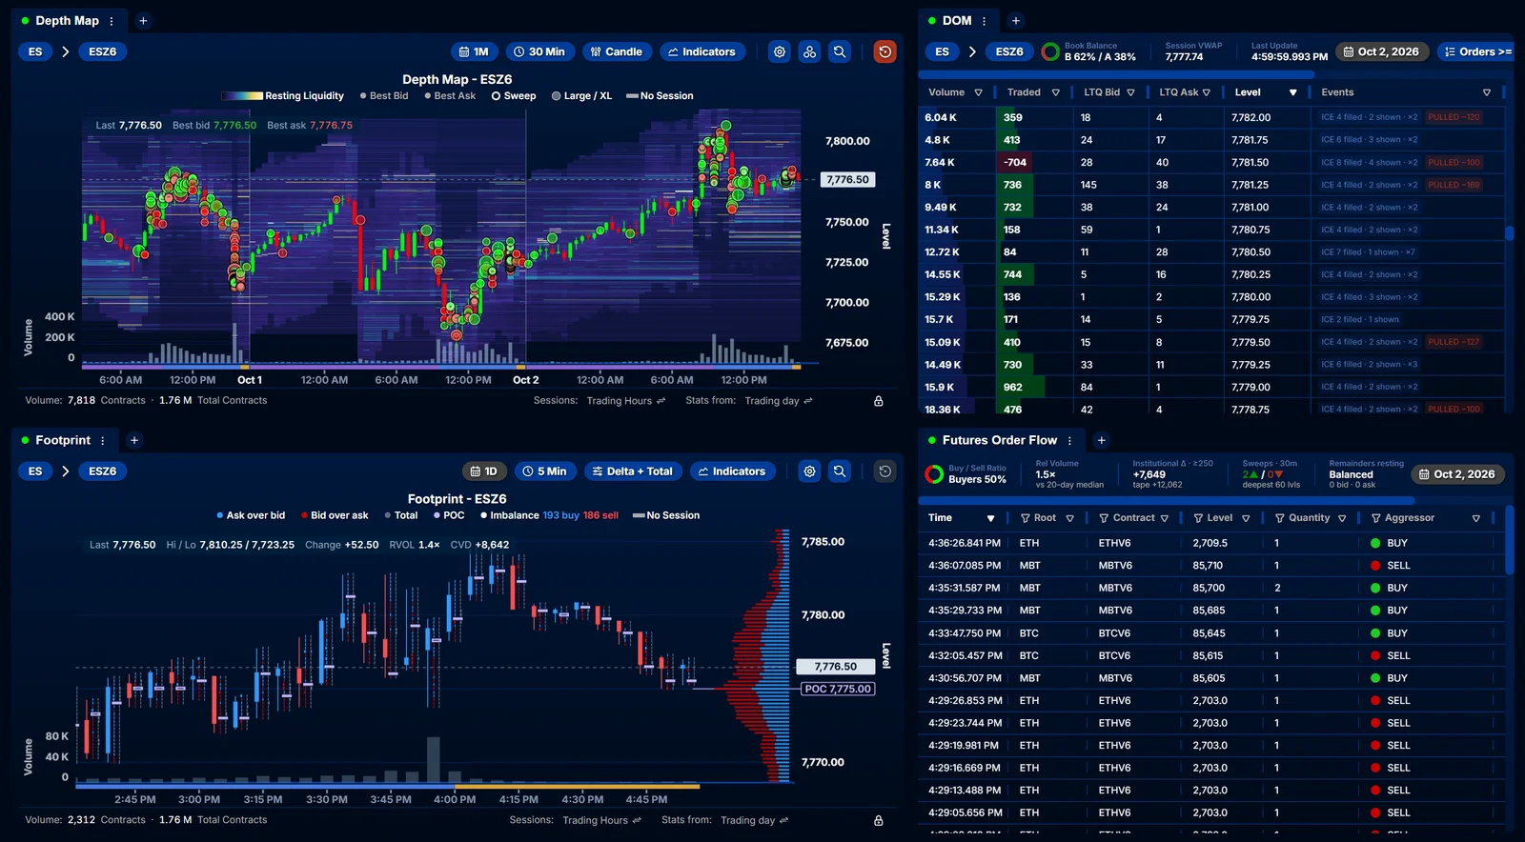Click the lock icon under Footprint chart
The image size is (1525, 842).
click(x=879, y=820)
